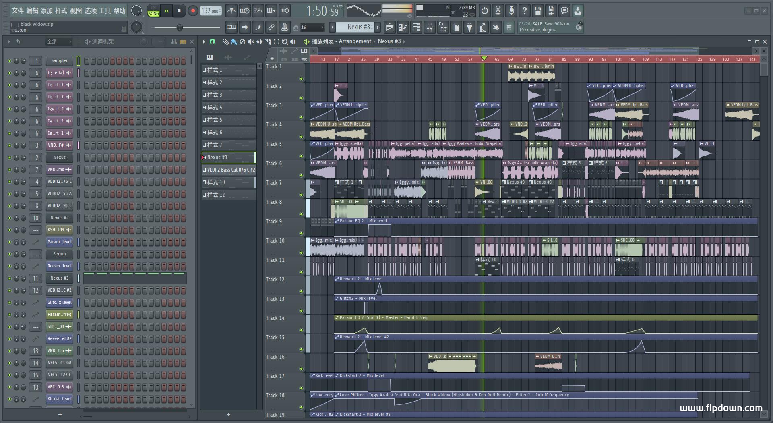Mute playlist Track 5
773x423 pixels.
point(301,156)
